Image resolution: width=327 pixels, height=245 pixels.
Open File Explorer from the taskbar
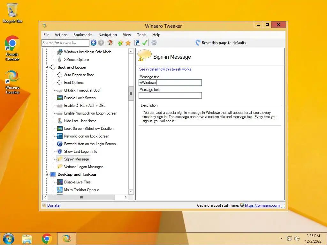click(27, 239)
